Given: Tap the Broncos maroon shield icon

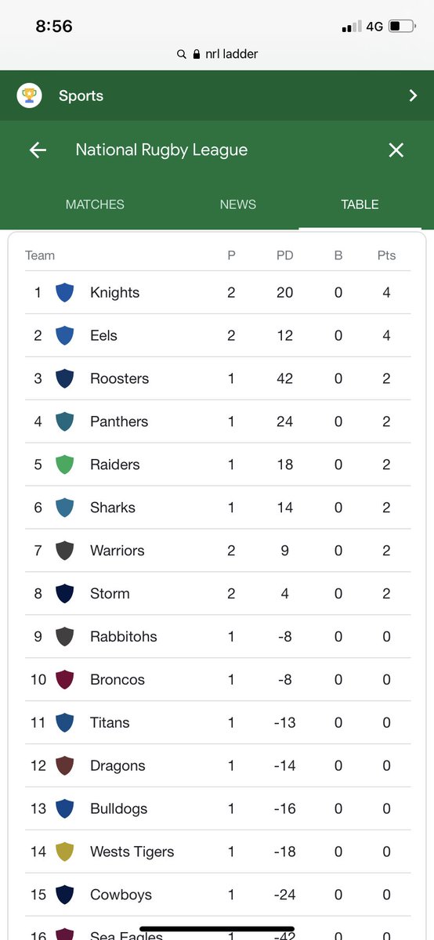Looking at the screenshot, I should tap(65, 679).
